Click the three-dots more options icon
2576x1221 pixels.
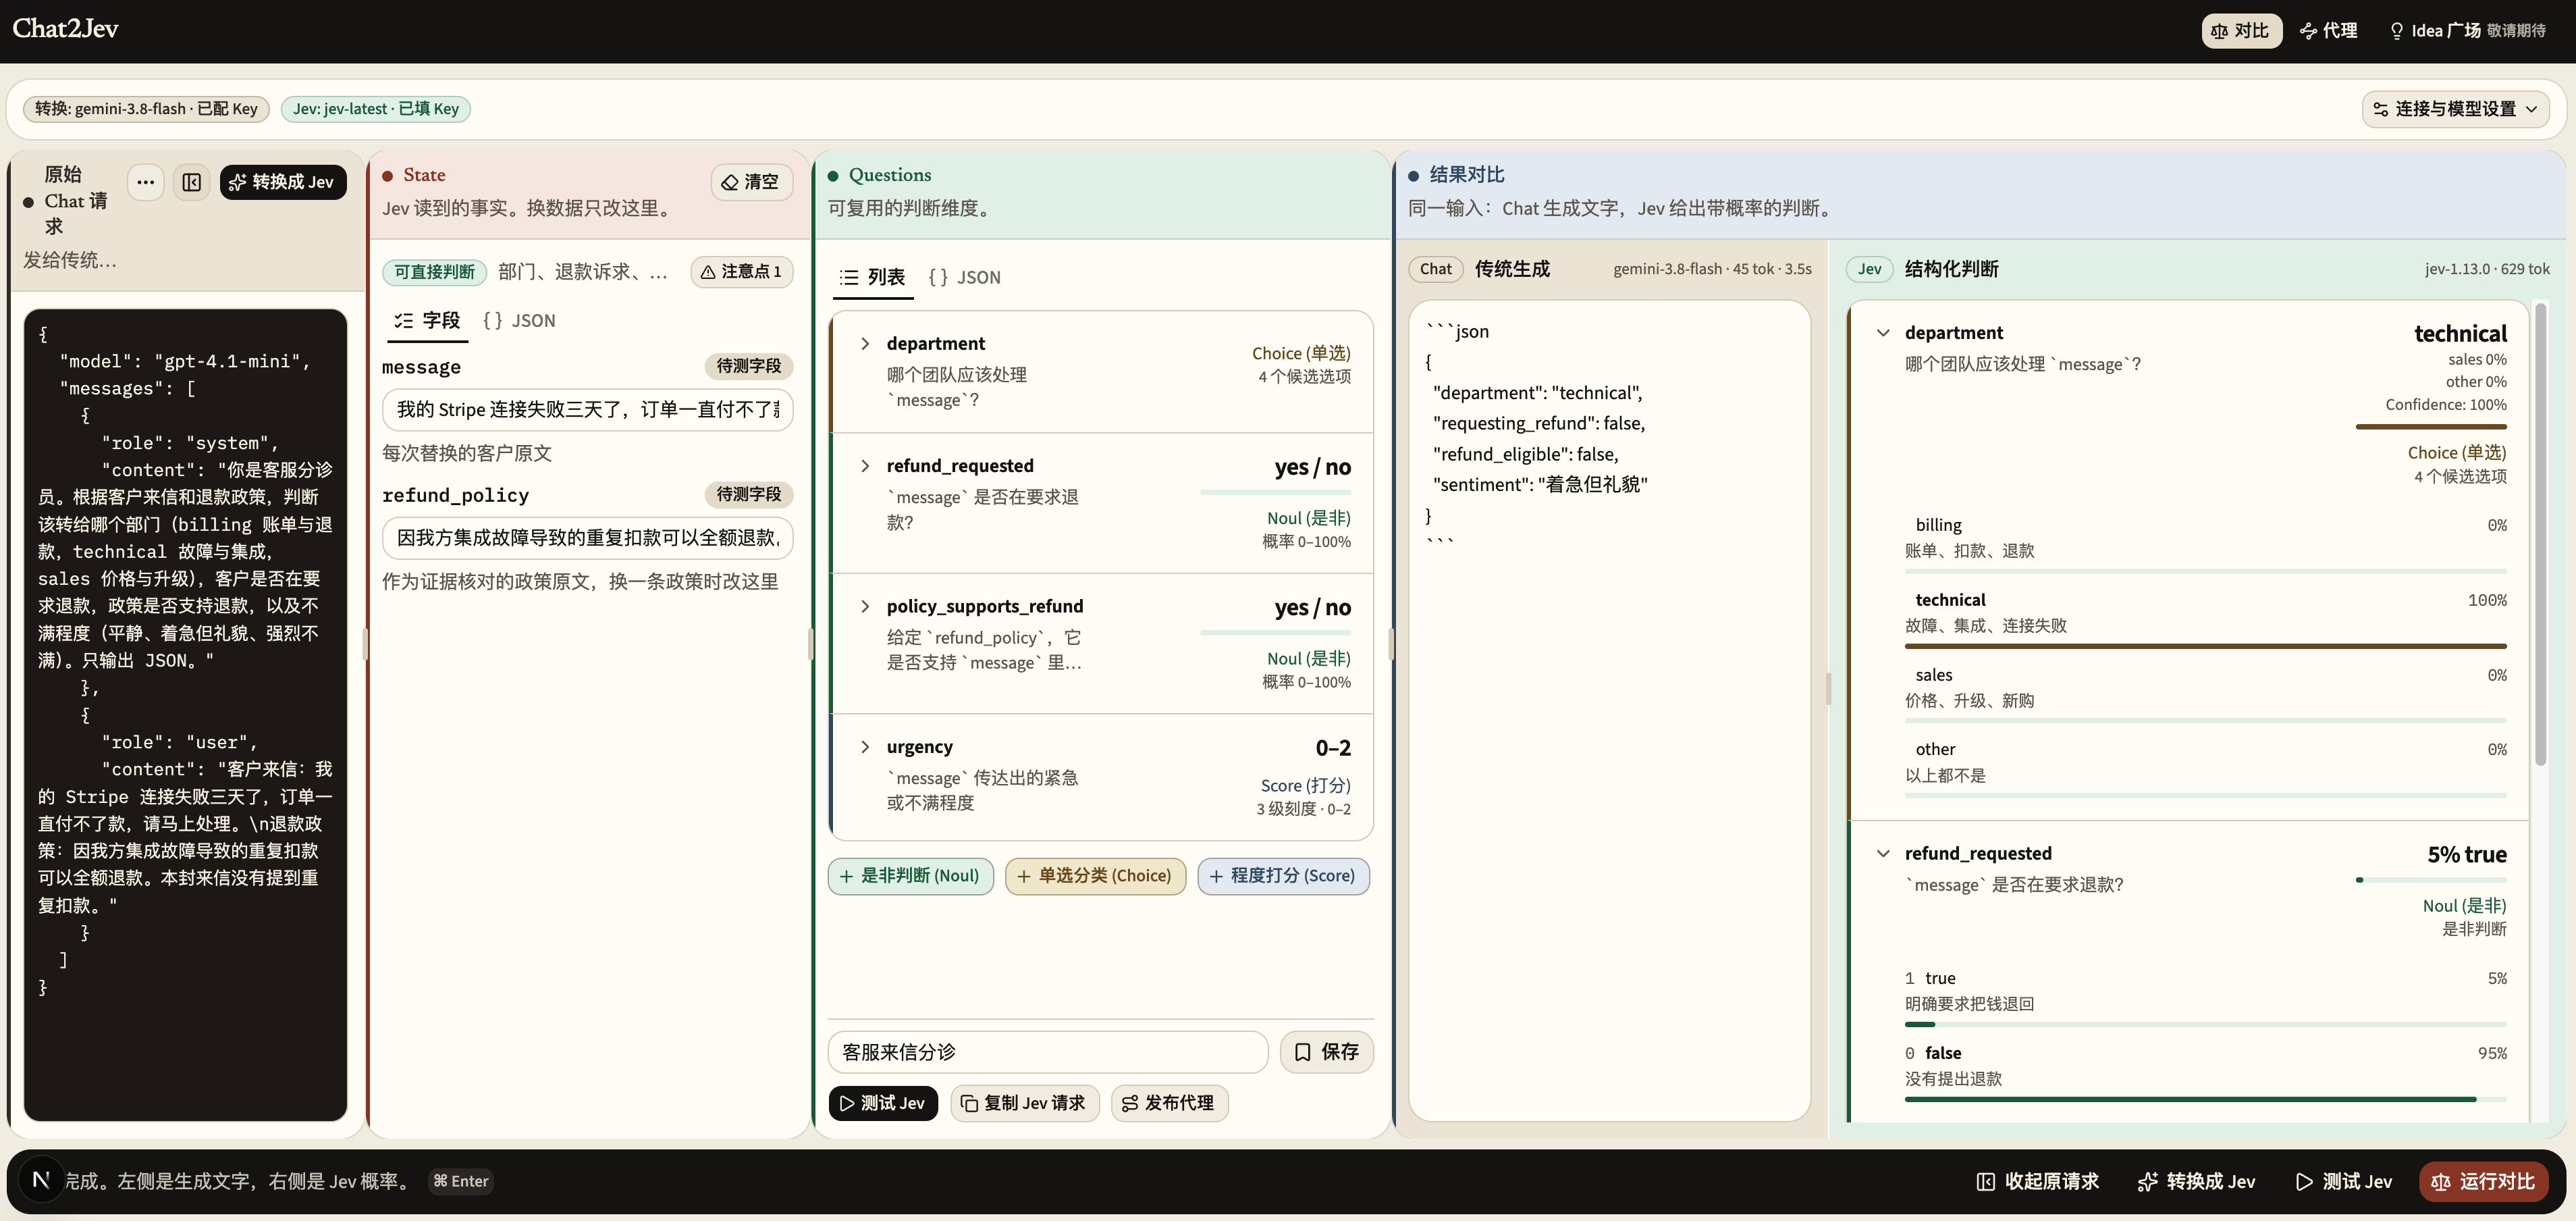click(x=146, y=182)
